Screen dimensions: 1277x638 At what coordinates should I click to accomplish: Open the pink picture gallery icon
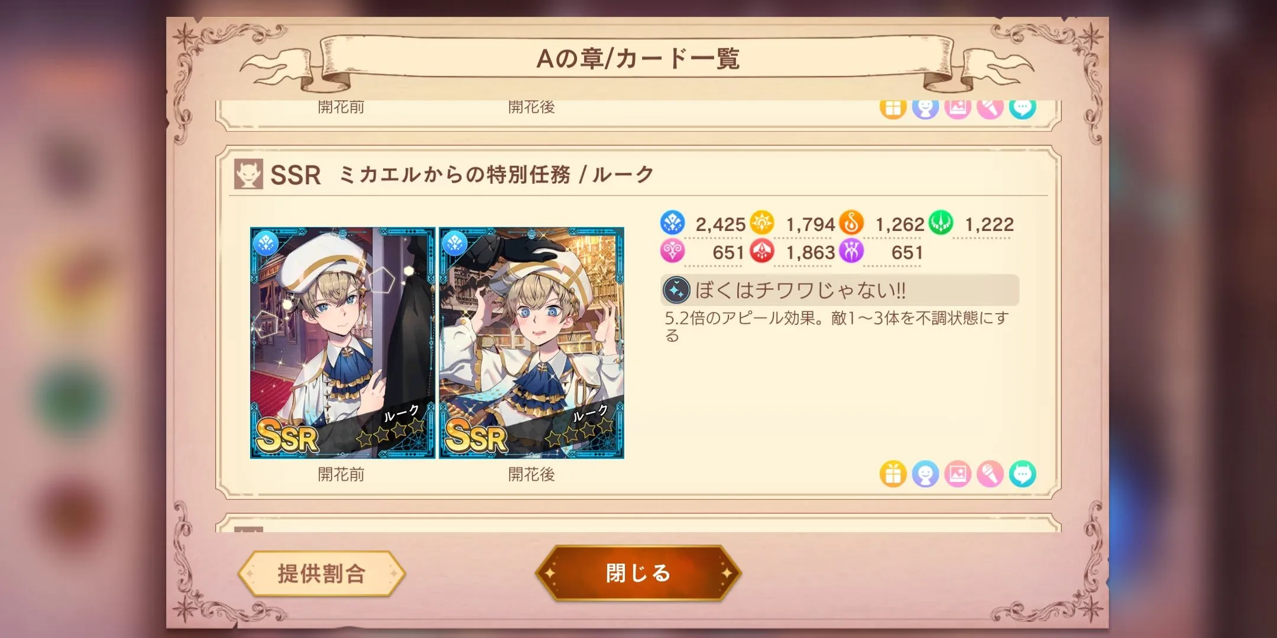click(958, 474)
